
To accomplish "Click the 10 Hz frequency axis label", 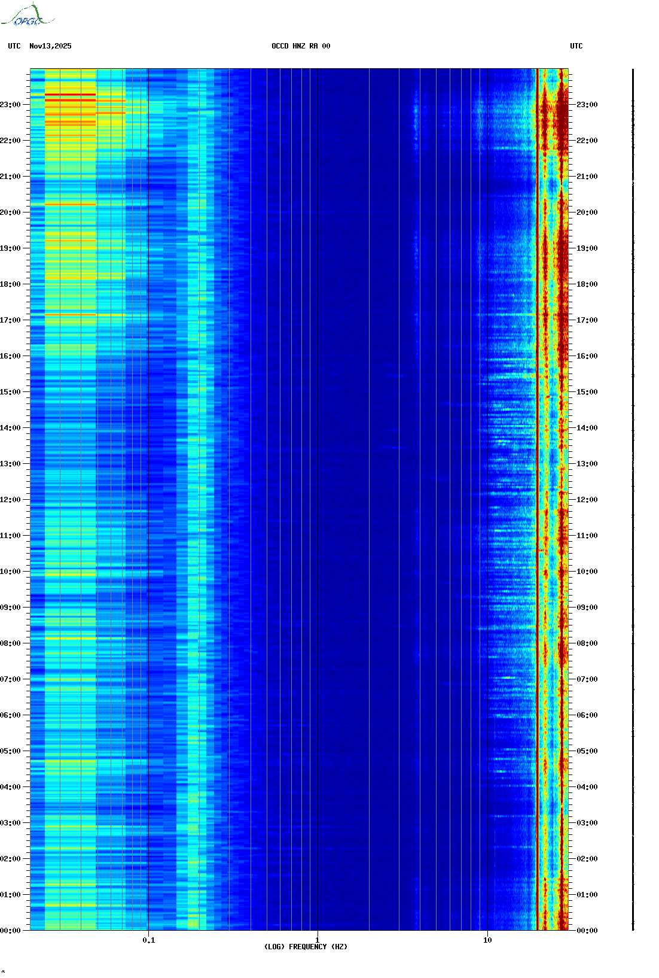I will (x=487, y=940).
